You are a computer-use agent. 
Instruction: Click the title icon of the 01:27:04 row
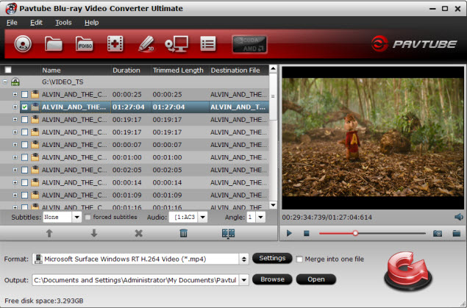[35, 107]
